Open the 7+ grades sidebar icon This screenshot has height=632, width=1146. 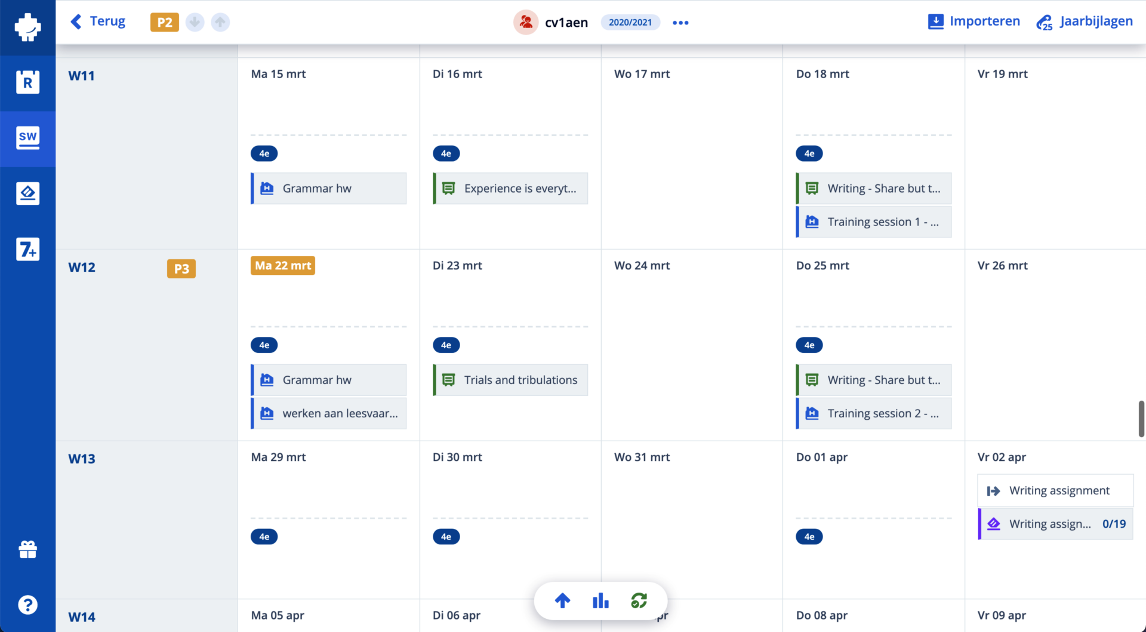tap(27, 249)
